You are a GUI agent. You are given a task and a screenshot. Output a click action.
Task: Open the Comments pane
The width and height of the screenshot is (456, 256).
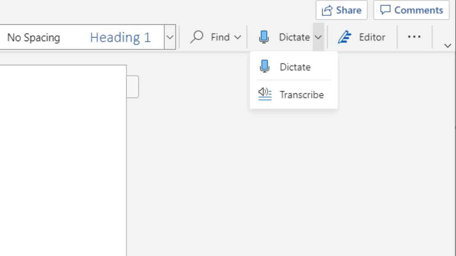point(411,10)
